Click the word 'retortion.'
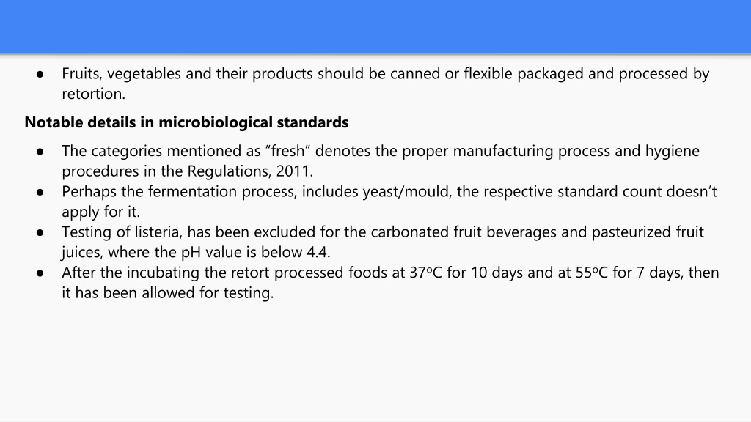The height and width of the screenshot is (422, 751). click(x=93, y=94)
